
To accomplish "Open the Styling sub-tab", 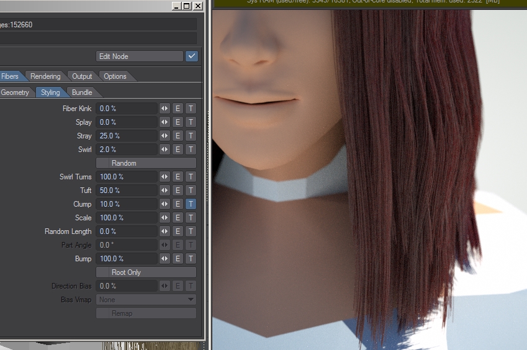I will tap(50, 92).
